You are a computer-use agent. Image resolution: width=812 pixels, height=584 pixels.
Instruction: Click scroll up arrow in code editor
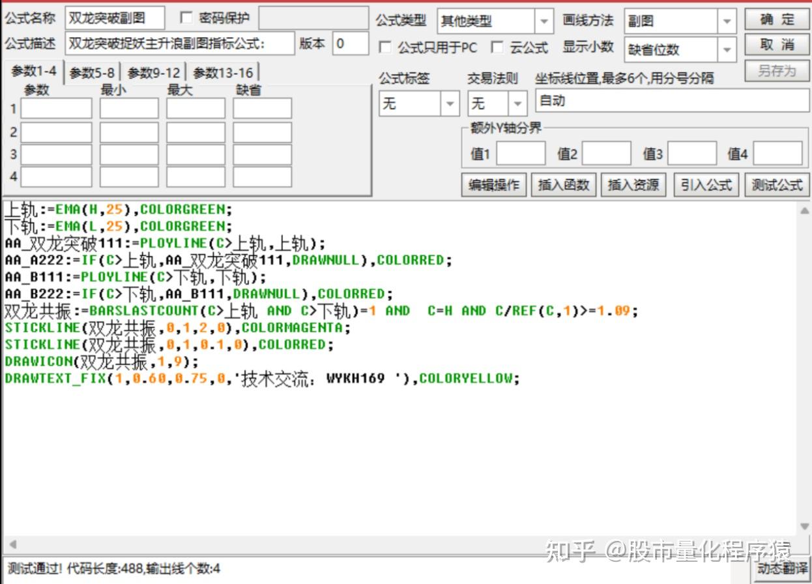coord(804,210)
